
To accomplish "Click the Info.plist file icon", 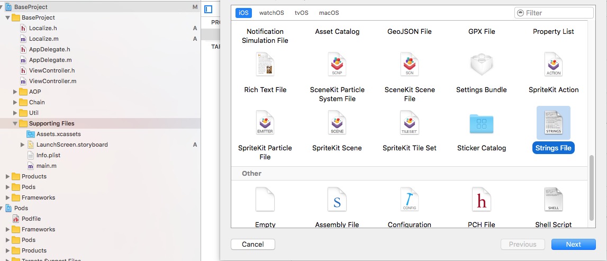I will click(x=31, y=155).
